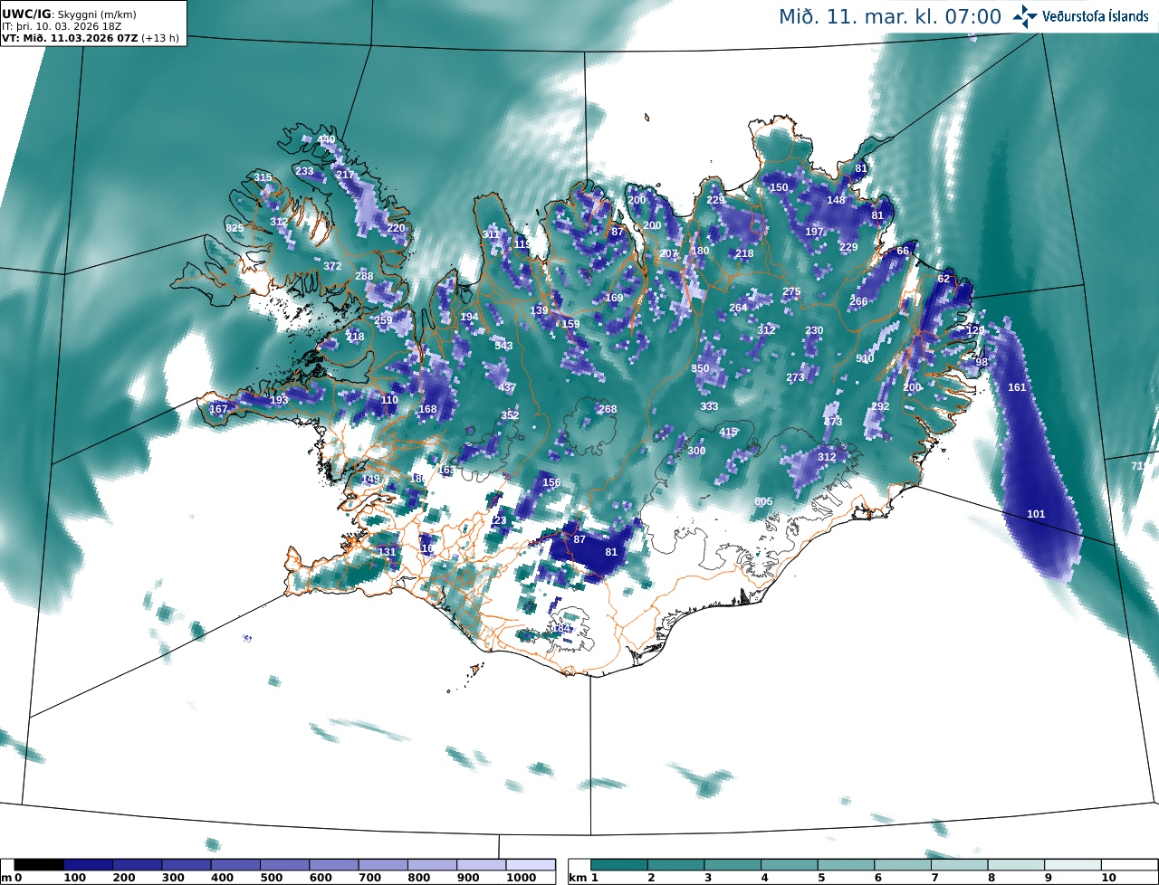Image resolution: width=1159 pixels, height=885 pixels.
Task: Click the visibility value 268 on the map
Action: click(608, 409)
